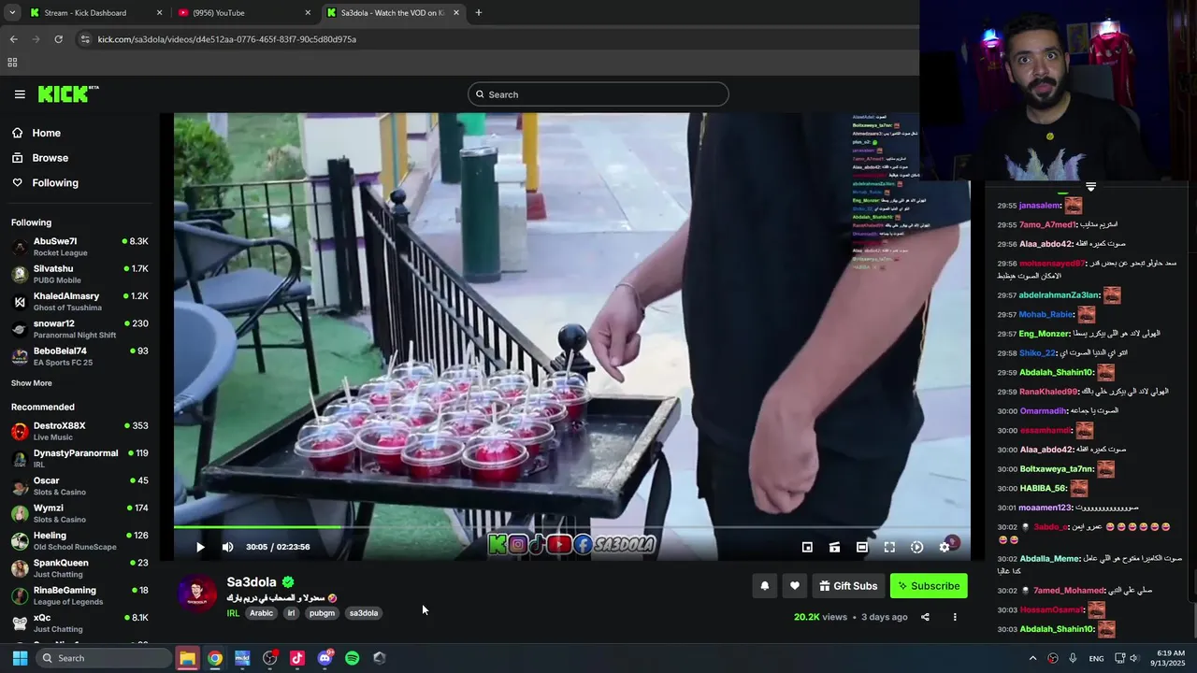Viewport: 1197px width, 673px height.
Task: Follow Sa3dola with heart button
Action: pyautogui.click(x=795, y=586)
